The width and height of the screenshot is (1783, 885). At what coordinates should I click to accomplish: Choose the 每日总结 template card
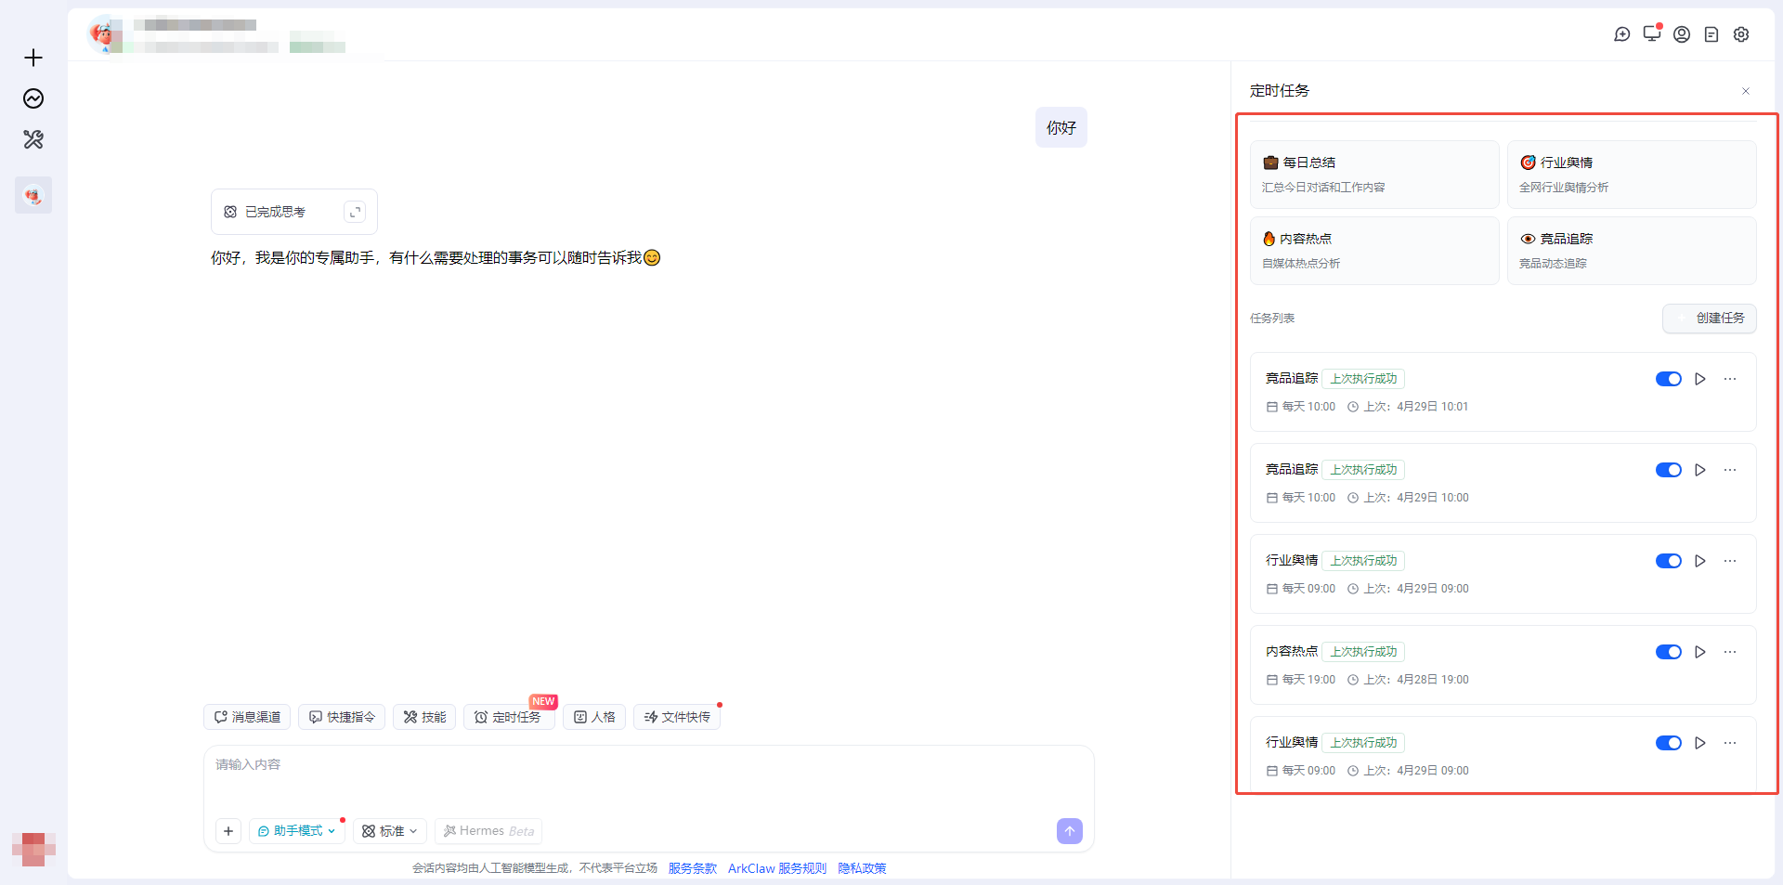pyautogui.click(x=1374, y=174)
